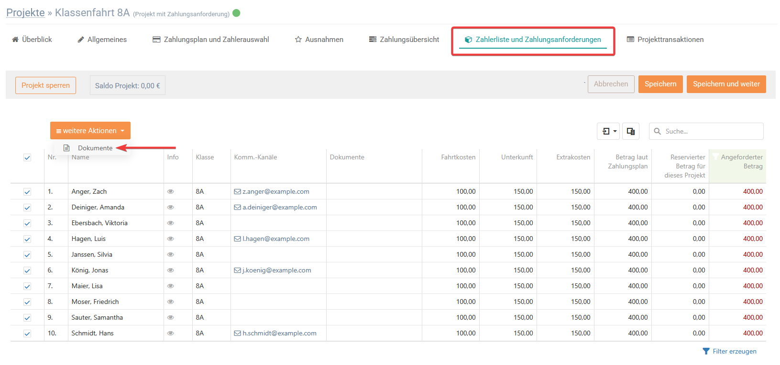Uncheck the checkbox for König, Jonas
This screenshot has width=780, height=365.
pos(27,271)
